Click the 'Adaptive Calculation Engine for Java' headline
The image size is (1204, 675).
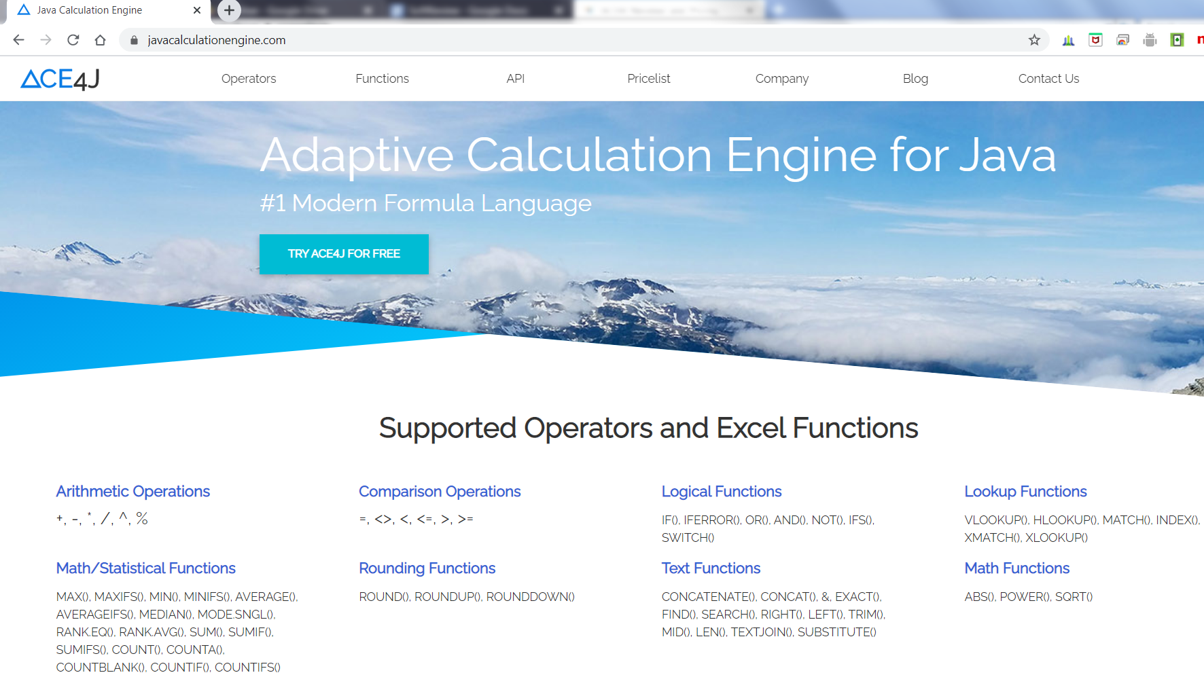658,156
